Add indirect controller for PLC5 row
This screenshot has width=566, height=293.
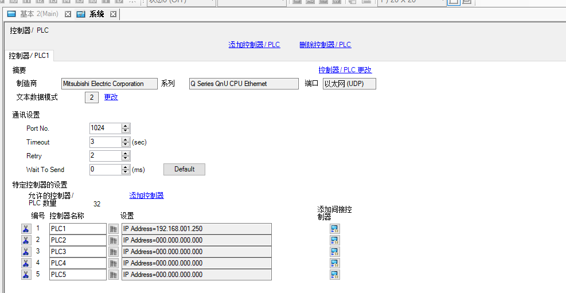[x=334, y=275]
